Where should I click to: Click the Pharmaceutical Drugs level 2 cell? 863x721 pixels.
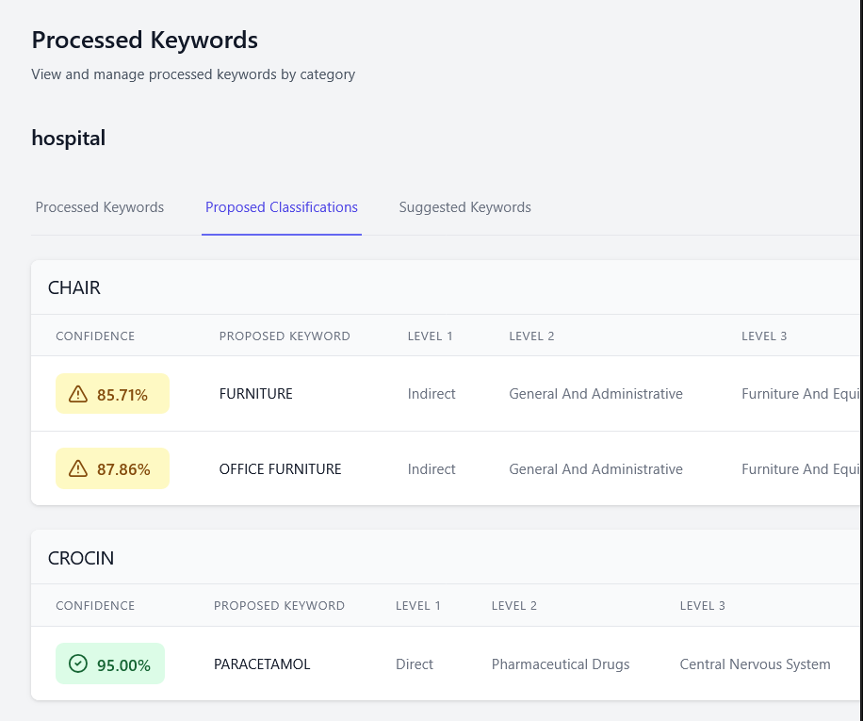(561, 664)
